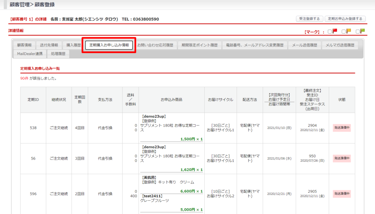
Task: Click the green flag mark icon
Action: click(x=363, y=31)
